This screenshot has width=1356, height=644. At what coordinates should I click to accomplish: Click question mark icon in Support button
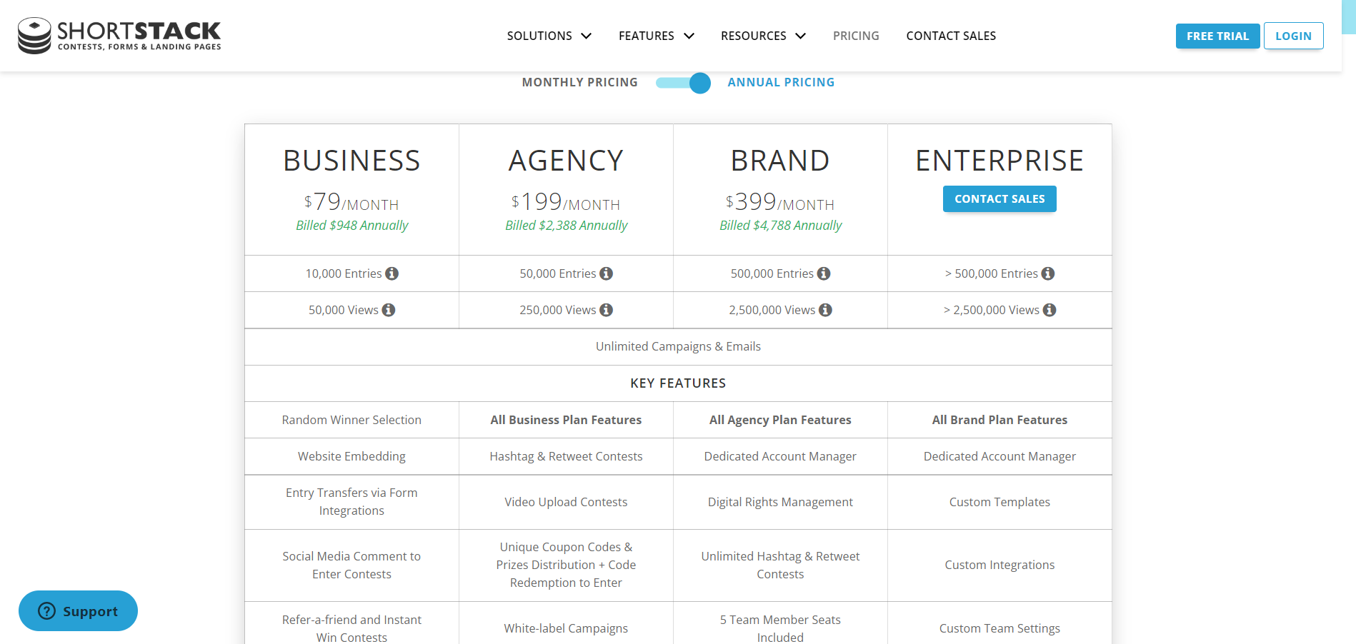pos(47,611)
